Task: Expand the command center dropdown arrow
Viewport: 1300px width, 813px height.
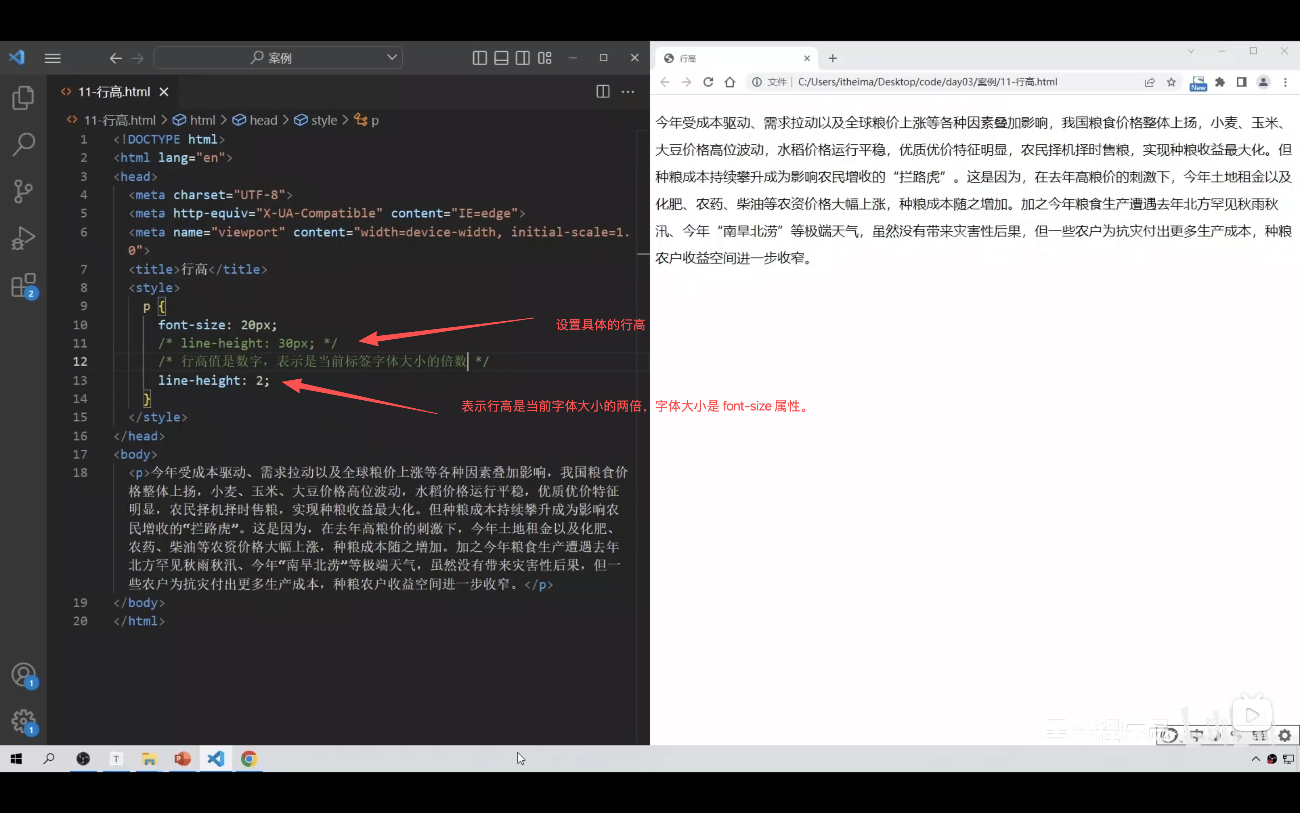Action: (x=392, y=57)
